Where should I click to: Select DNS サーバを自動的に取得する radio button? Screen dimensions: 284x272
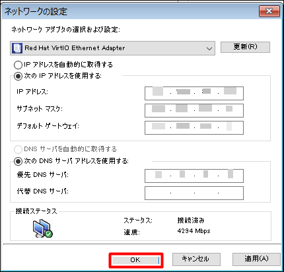tap(18, 149)
